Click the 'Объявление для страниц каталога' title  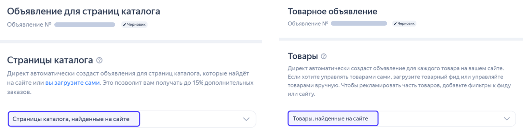pyautogui.click(x=84, y=11)
